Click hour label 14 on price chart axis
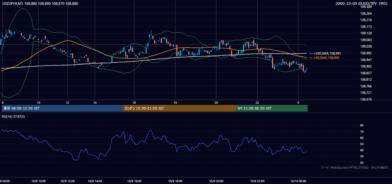 coord(95,102)
